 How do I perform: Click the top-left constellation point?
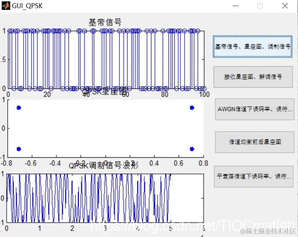point(19,107)
